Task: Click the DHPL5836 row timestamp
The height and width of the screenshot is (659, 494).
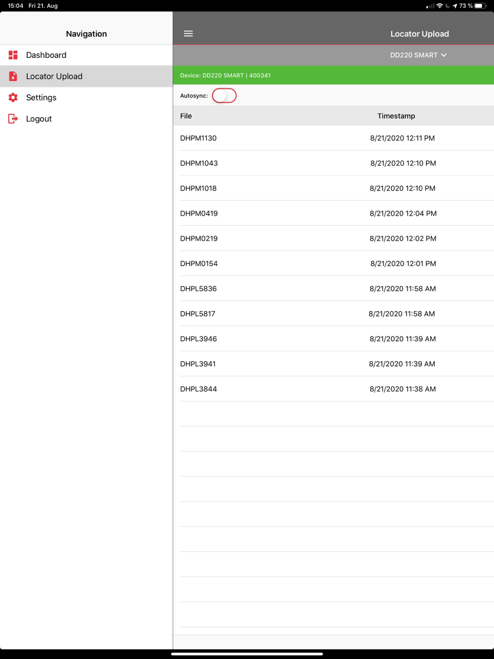Action: tap(403, 288)
